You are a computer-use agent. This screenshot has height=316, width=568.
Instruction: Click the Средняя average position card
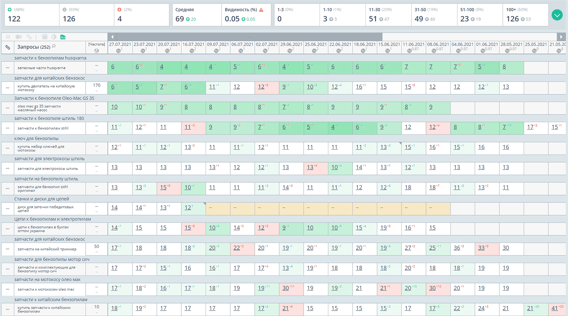point(197,15)
